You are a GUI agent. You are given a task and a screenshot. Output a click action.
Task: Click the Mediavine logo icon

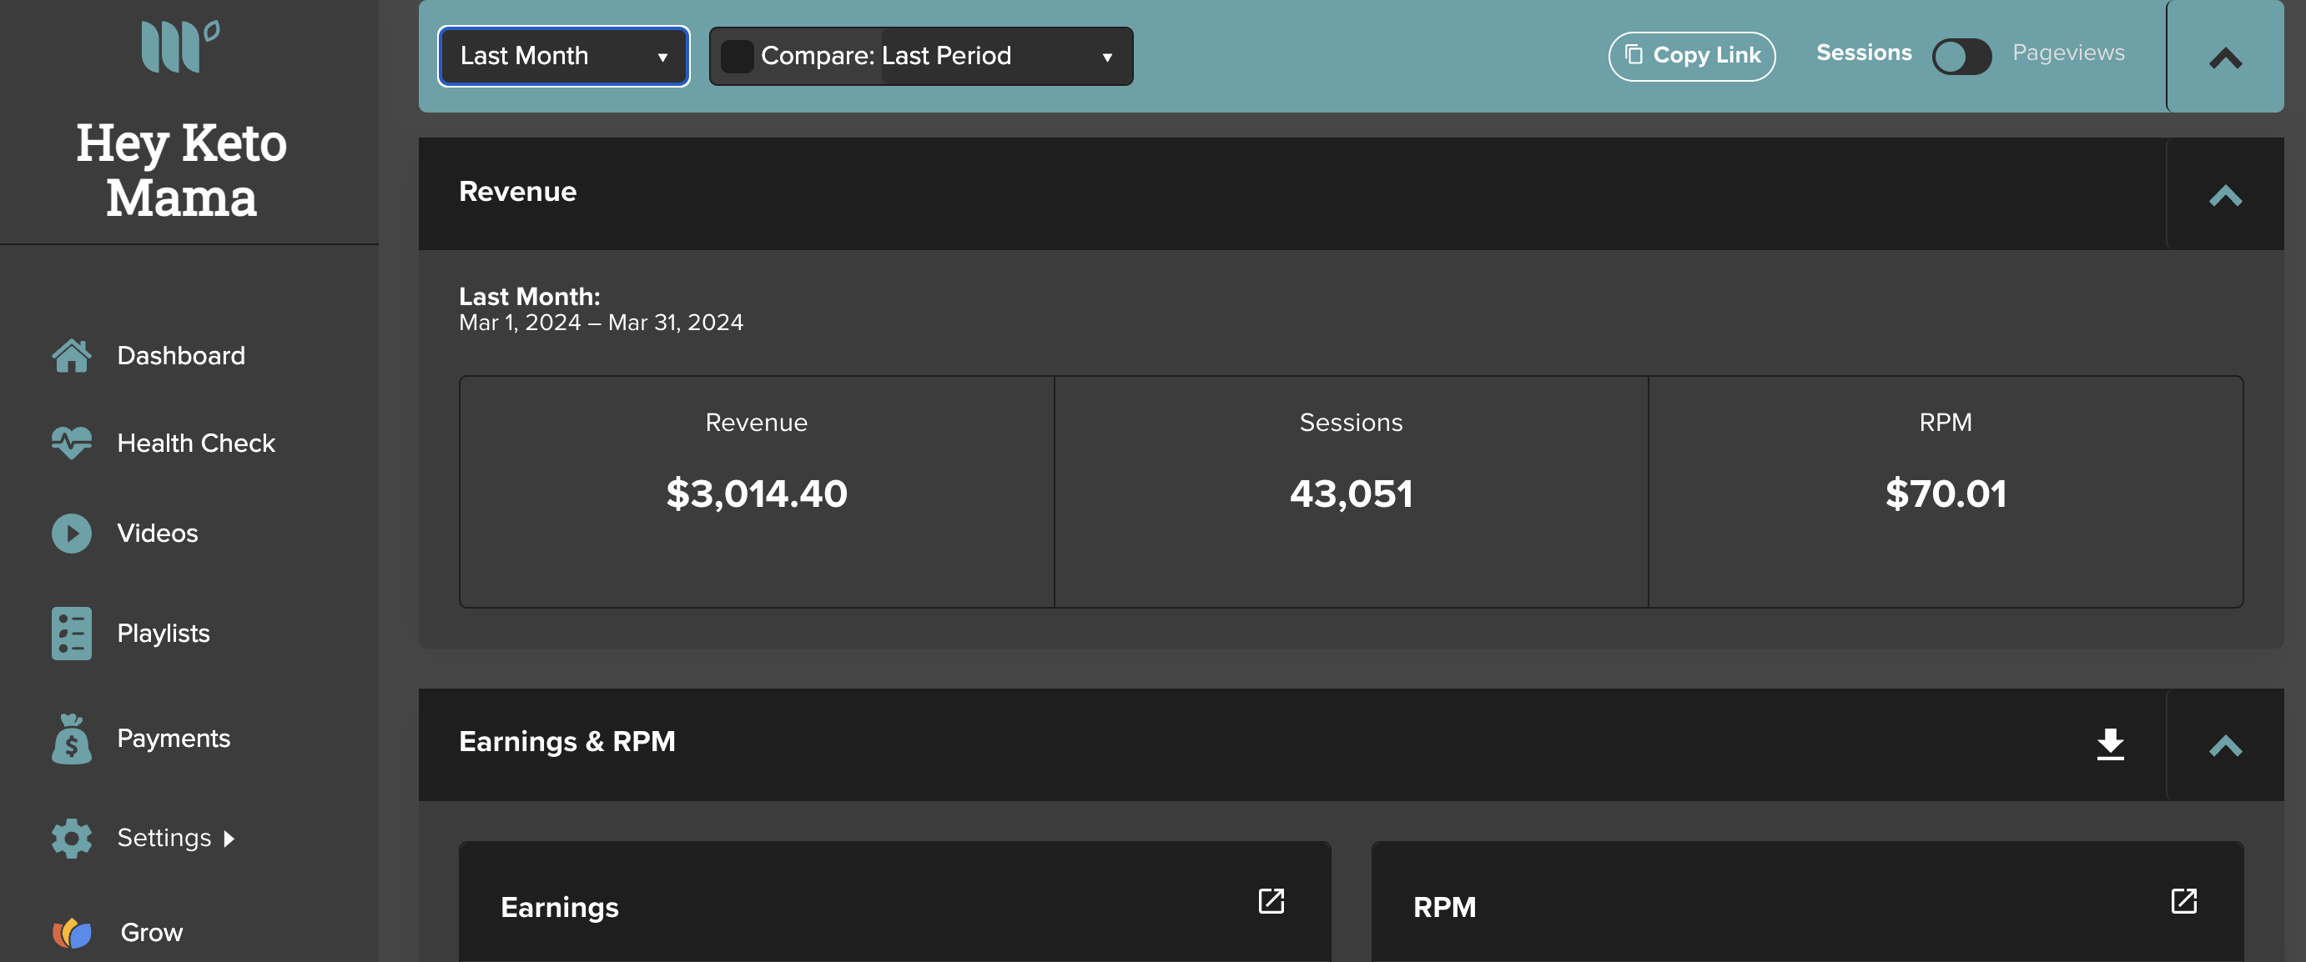click(x=180, y=47)
